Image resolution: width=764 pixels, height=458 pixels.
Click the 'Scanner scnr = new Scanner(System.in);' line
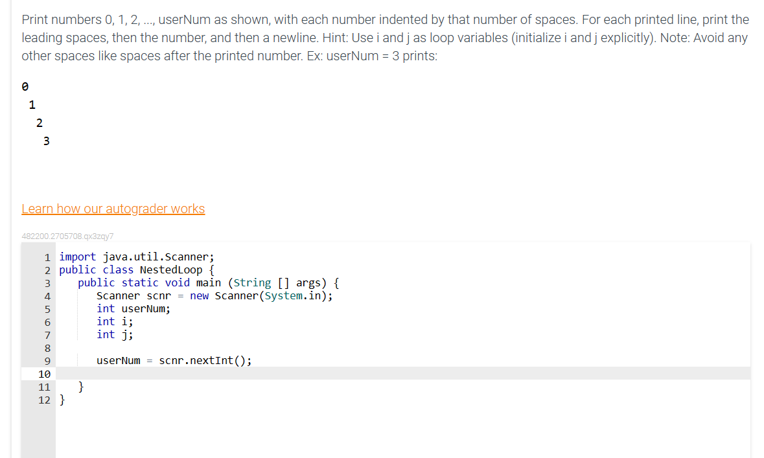point(214,296)
